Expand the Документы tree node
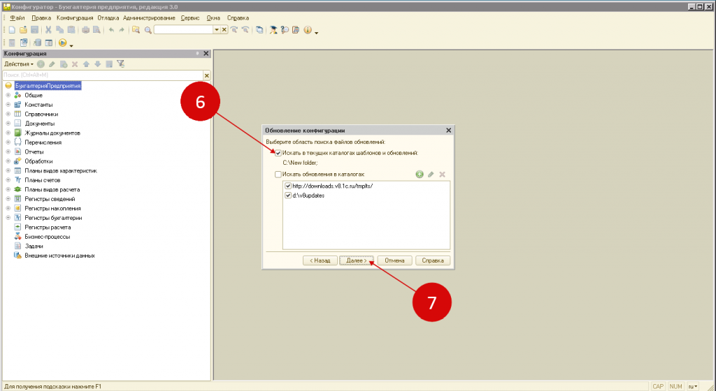The height and width of the screenshot is (391, 716). (x=8, y=124)
